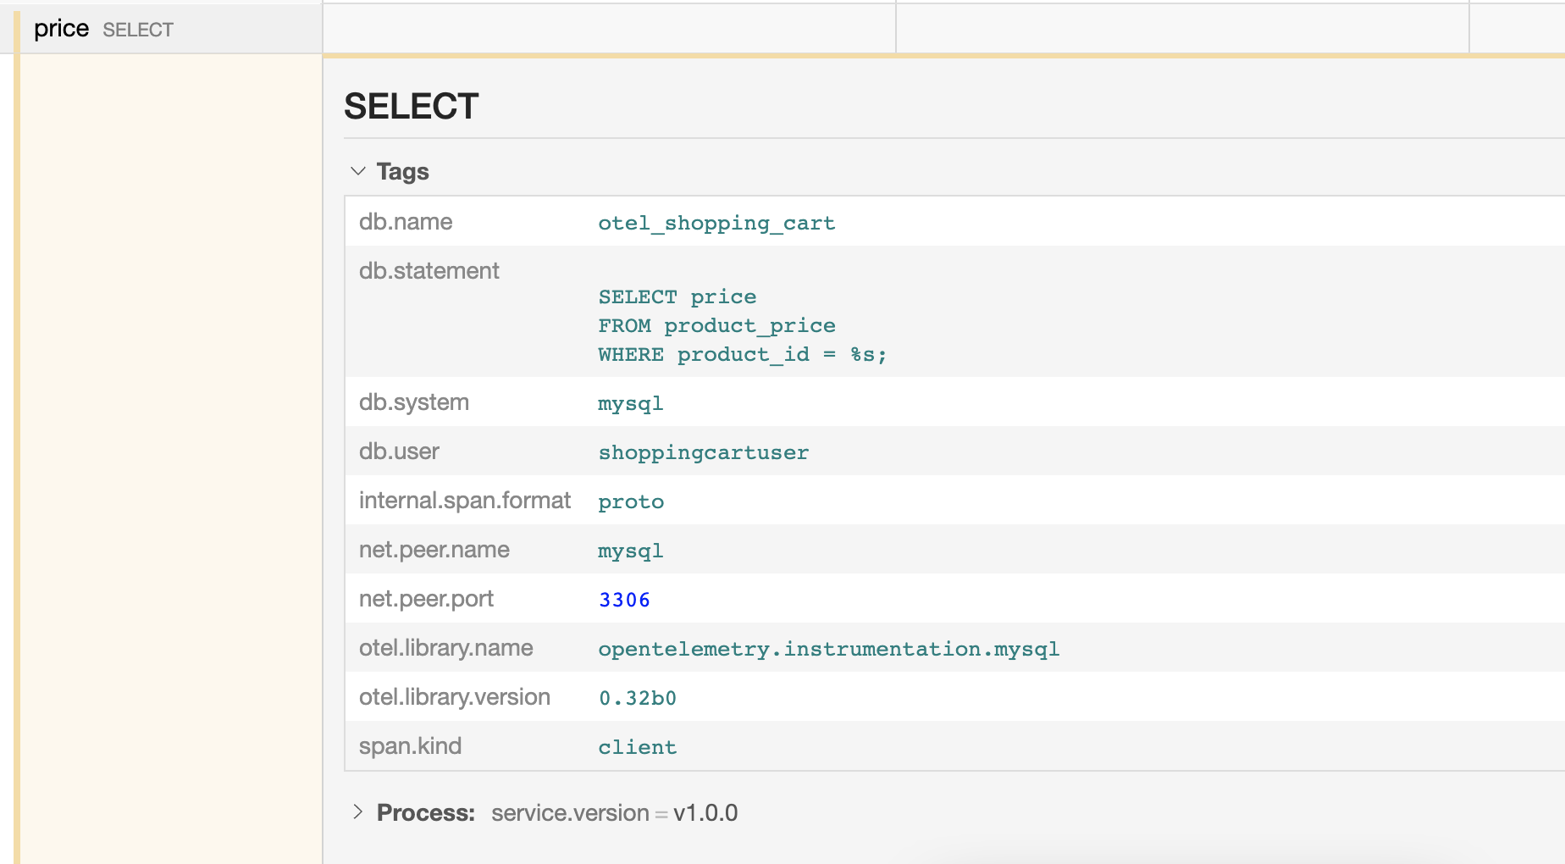Click the net.peer.name mysql value
This screenshot has height=864, width=1565.
[630, 551]
